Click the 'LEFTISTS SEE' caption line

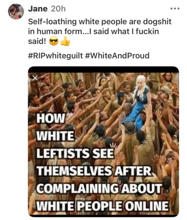[75, 153]
